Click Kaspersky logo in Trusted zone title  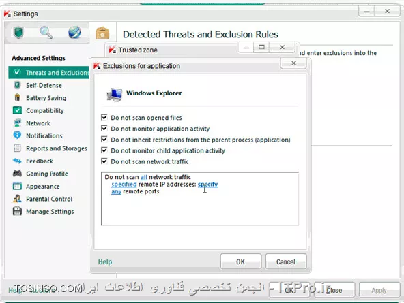[113, 50]
